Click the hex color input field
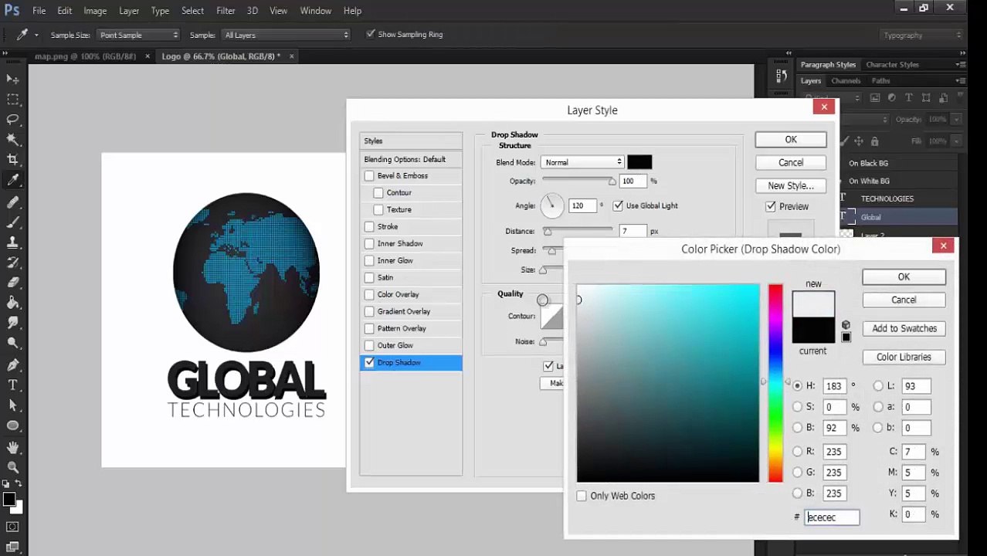 click(x=832, y=517)
